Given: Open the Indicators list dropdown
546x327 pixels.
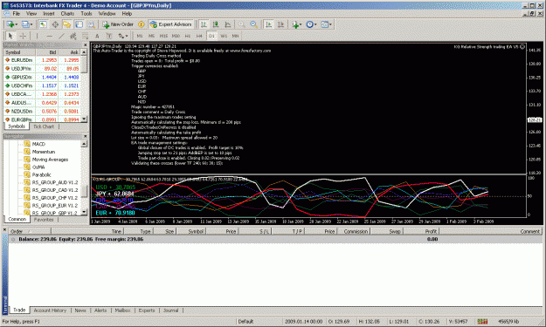Looking at the screenshot, I should tap(297, 24).
